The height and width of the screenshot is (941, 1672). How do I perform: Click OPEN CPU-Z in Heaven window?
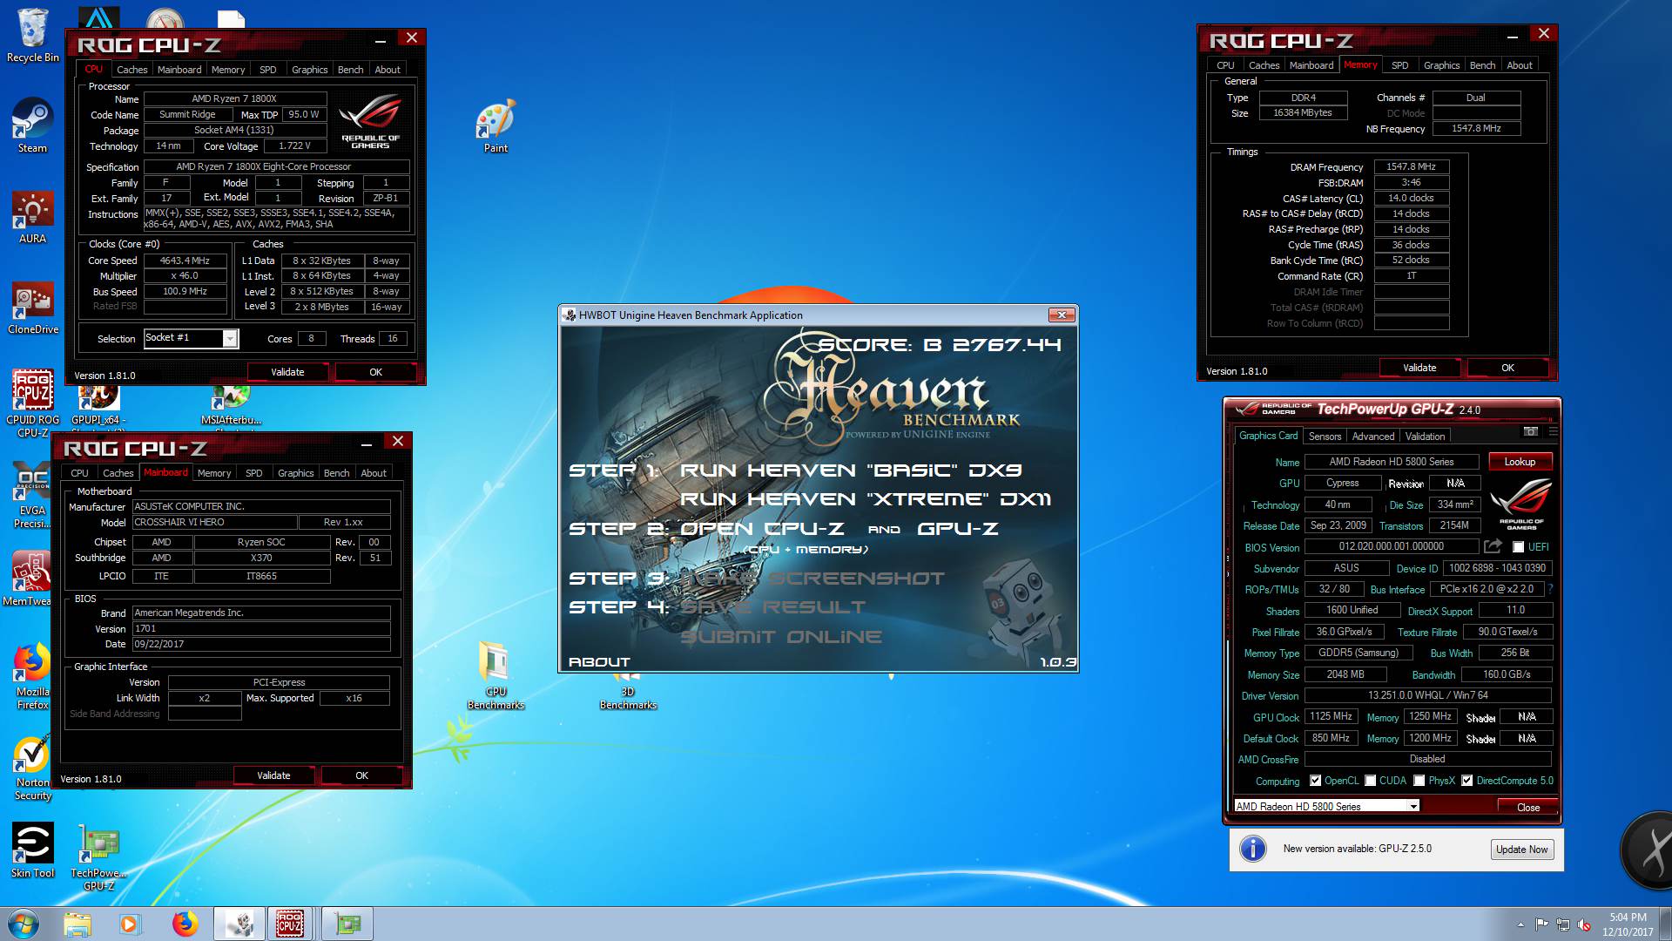[x=762, y=529]
